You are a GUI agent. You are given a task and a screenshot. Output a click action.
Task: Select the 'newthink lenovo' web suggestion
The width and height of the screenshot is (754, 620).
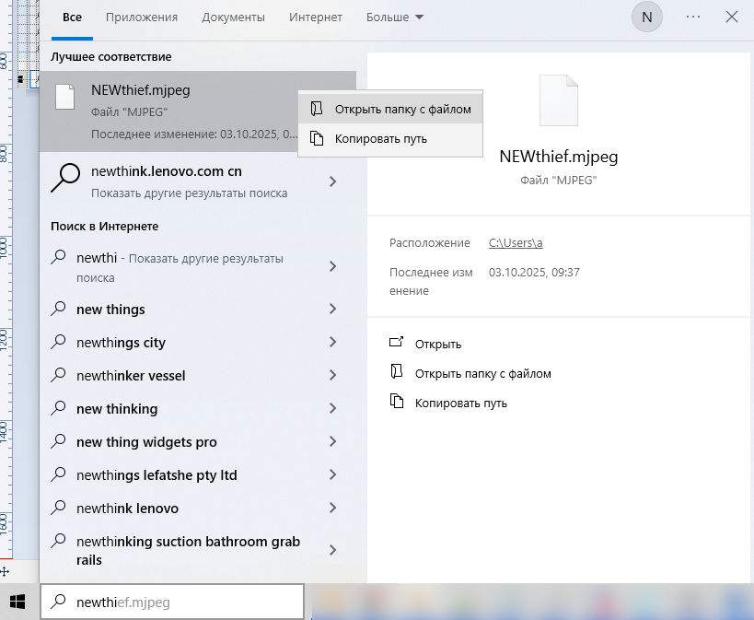[x=127, y=509]
